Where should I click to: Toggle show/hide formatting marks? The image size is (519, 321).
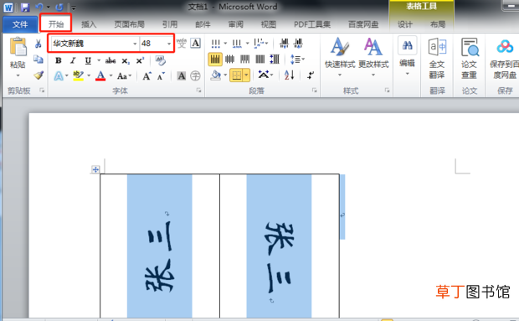point(310,75)
